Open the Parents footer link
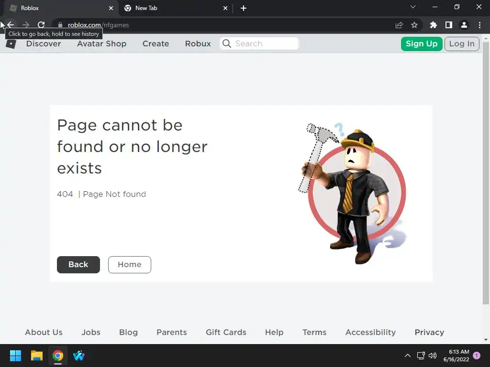Screen dimensions: 490x367 point(172,333)
